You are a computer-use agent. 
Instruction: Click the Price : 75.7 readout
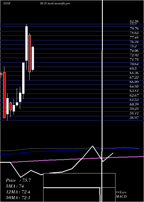(18, 180)
